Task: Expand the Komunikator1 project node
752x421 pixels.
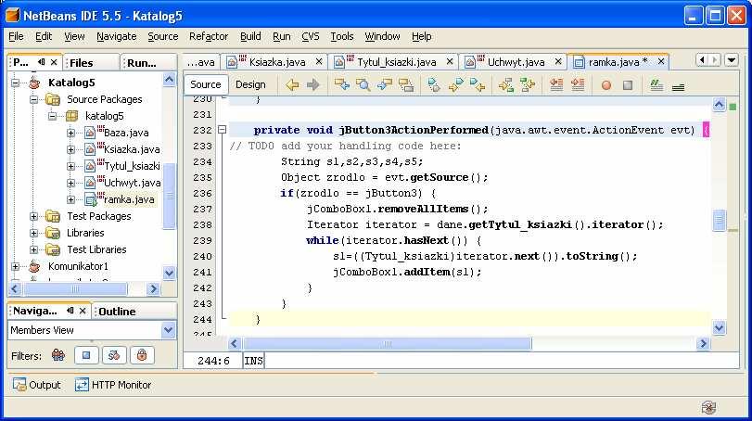Action: (x=16, y=266)
